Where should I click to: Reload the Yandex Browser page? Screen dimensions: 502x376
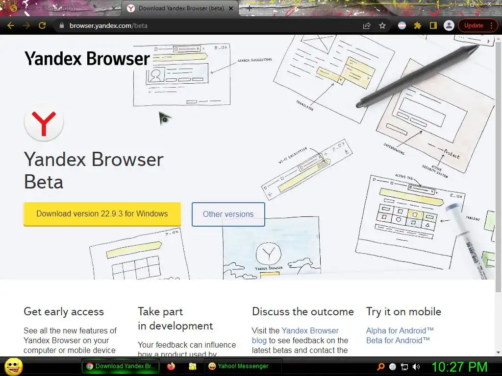pyautogui.click(x=42, y=25)
